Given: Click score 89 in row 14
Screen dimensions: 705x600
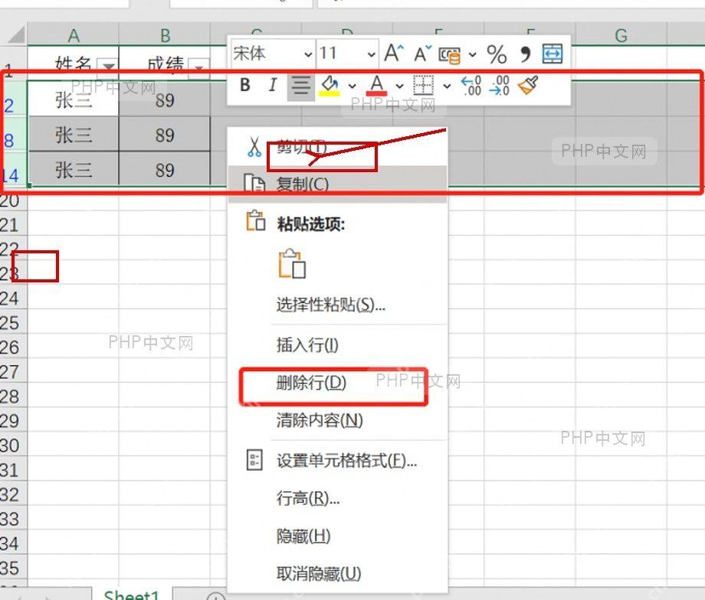Looking at the screenshot, I should (x=165, y=170).
